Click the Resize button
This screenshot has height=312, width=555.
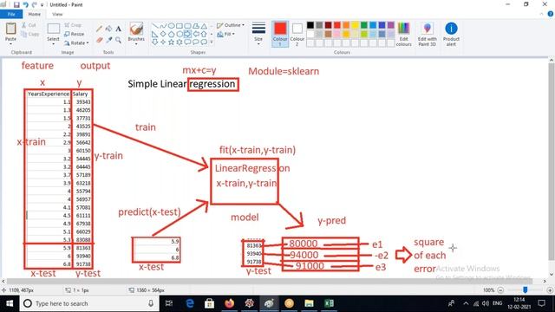(x=75, y=34)
